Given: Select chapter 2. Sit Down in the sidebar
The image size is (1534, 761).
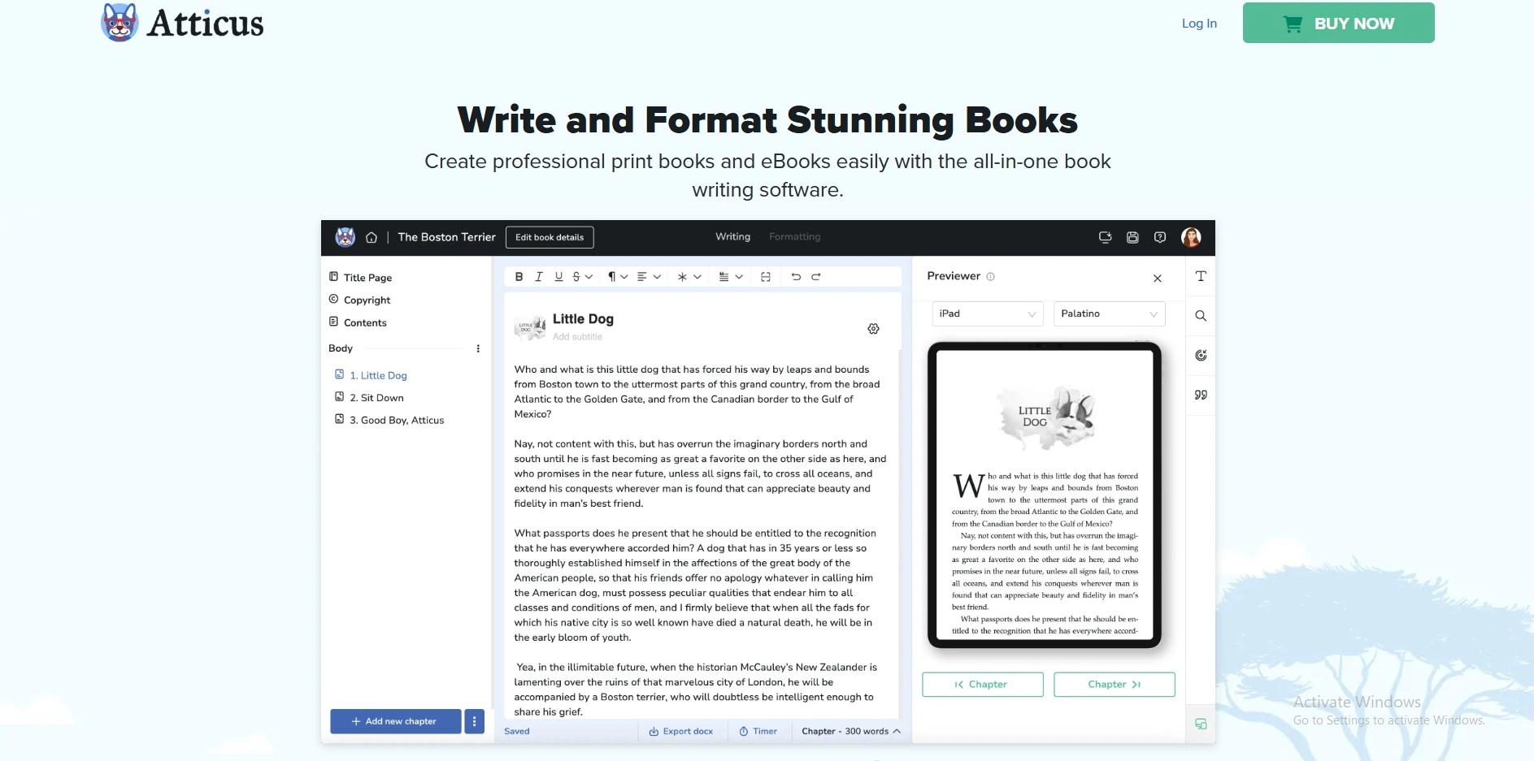Looking at the screenshot, I should coord(376,397).
